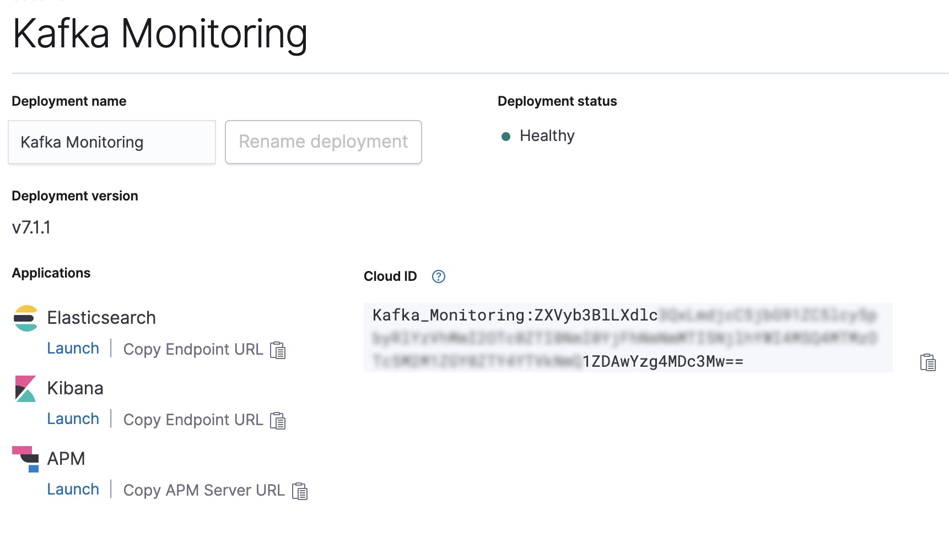Focus the Deployment name input field

(x=112, y=142)
